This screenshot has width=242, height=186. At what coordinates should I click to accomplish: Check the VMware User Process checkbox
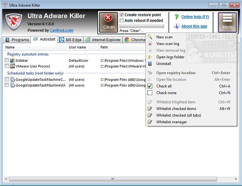[7, 66]
